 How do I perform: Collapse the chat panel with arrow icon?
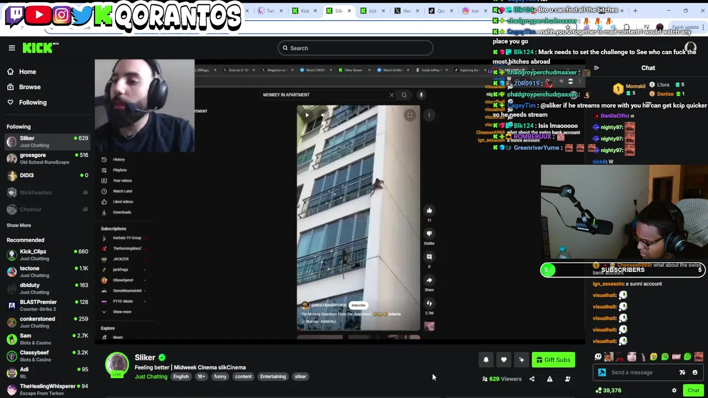(596, 68)
